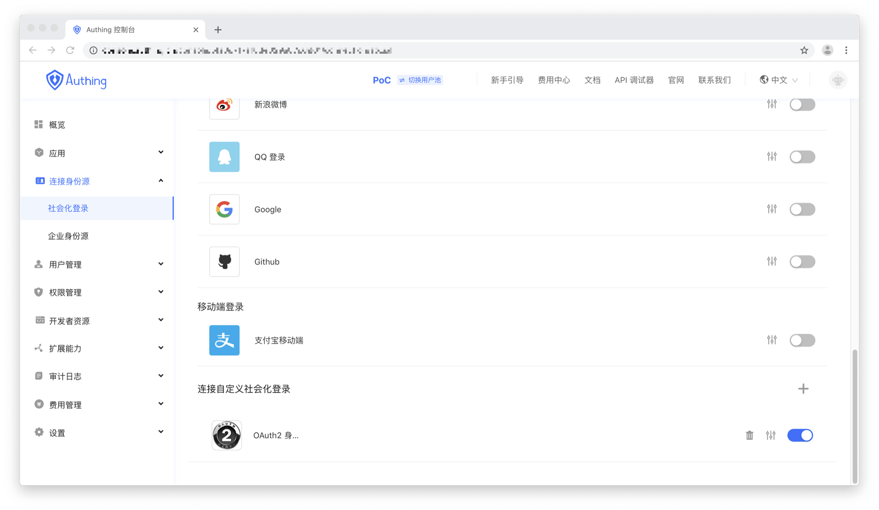
Task: Click the 移动端登录 section heading
Action: coord(221,307)
